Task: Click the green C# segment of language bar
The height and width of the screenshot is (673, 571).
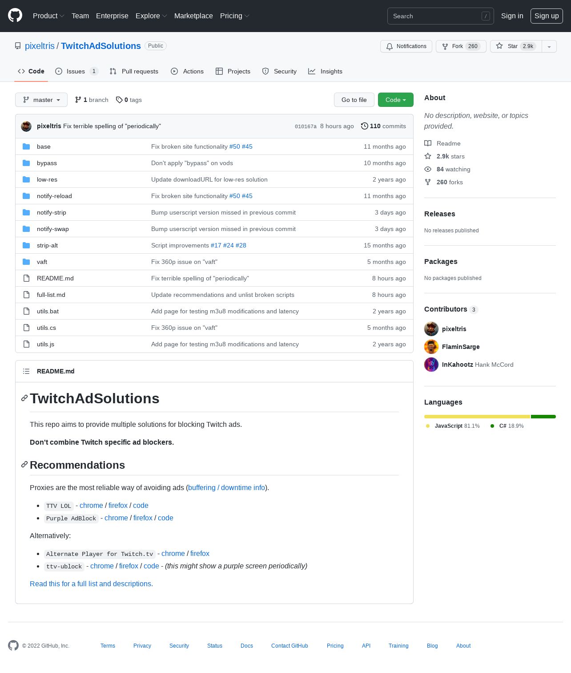Action: [543, 417]
